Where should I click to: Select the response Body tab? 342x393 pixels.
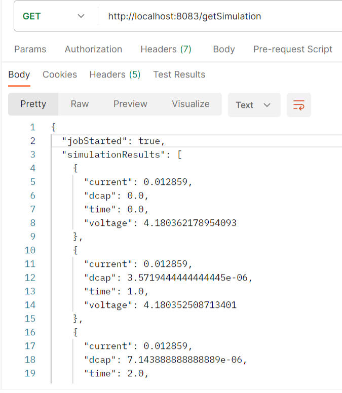(x=19, y=74)
